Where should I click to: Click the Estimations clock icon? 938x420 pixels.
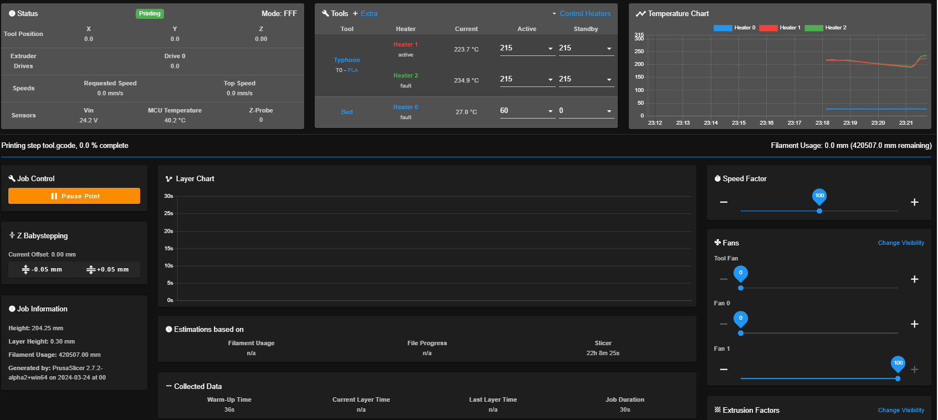tap(169, 329)
